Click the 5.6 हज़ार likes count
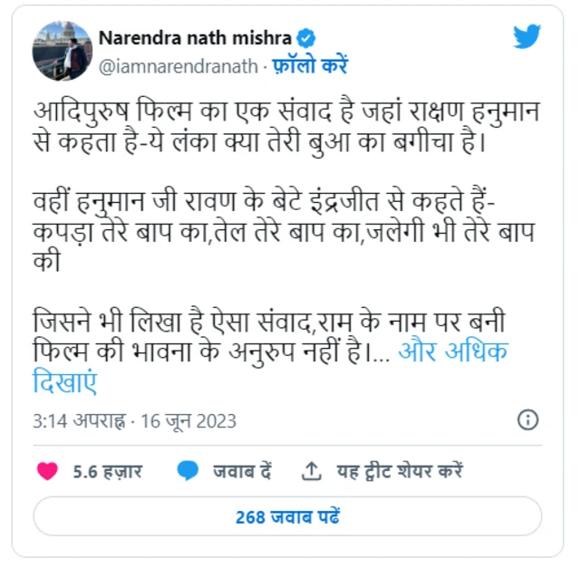 point(107,471)
